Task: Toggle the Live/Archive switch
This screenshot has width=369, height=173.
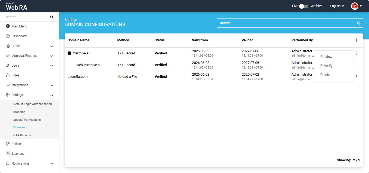Action: pos(304,6)
